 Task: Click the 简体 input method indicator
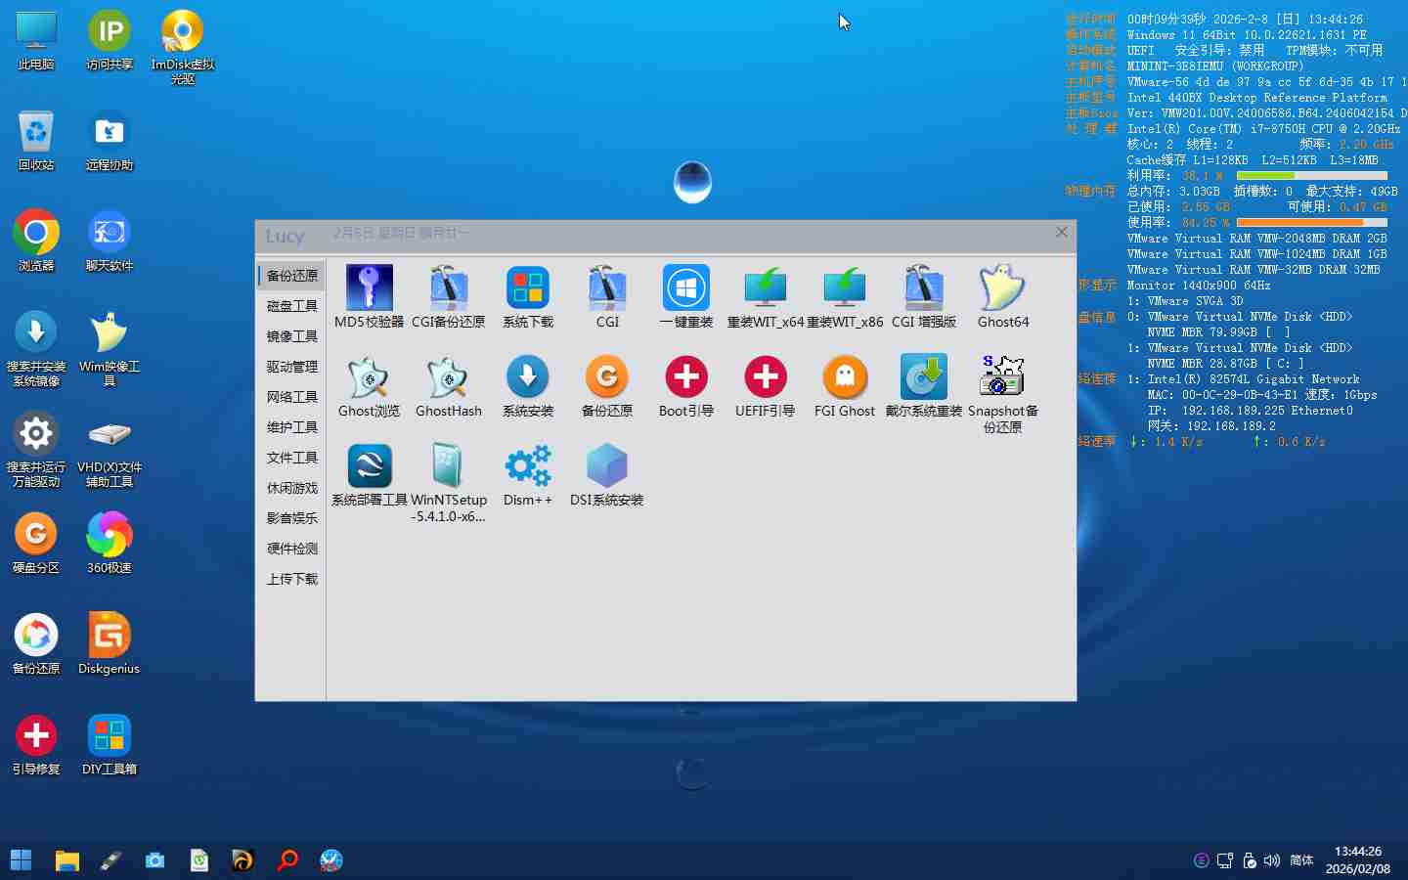(1300, 860)
